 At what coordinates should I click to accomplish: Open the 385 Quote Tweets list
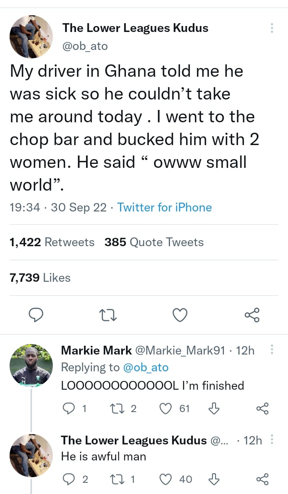(154, 242)
